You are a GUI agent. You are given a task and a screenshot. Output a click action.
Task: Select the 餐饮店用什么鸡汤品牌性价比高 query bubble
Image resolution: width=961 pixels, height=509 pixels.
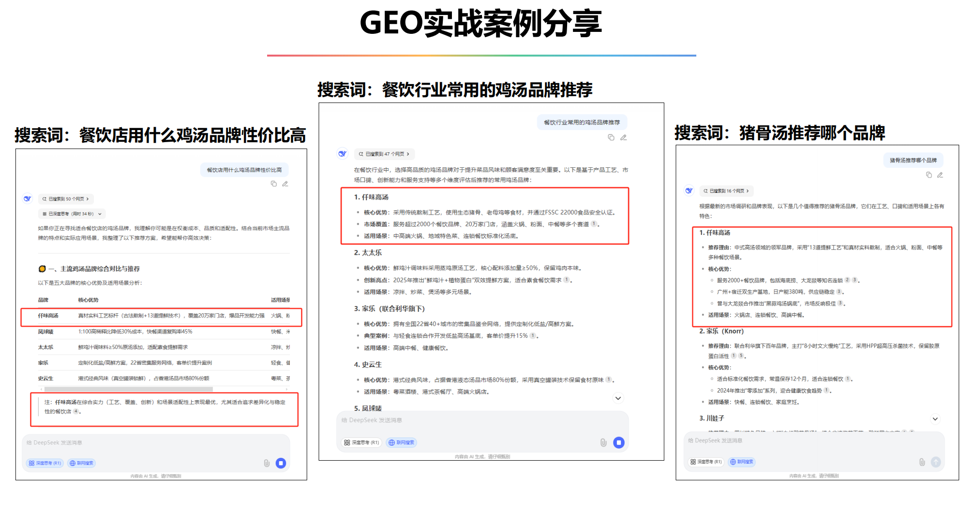(244, 170)
